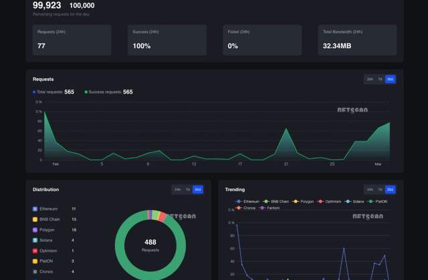The width and height of the screenshot is (428, 280).
Task: Switch Requests chart to 7d range
Action: (380, 80)
